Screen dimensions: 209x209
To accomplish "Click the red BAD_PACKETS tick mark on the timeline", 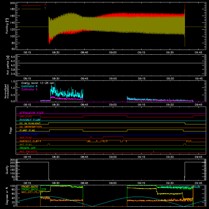I will (154, 152).
